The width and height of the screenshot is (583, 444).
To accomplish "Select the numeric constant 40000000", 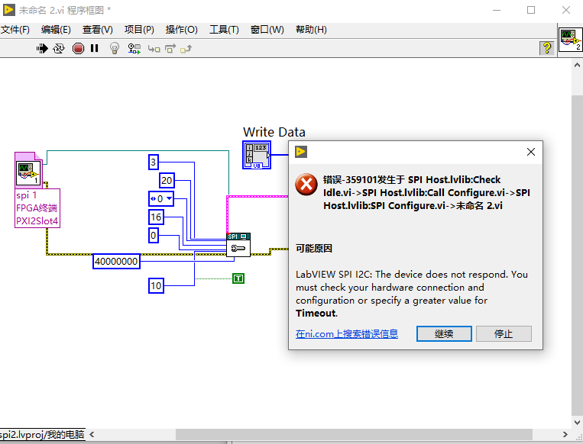I will [x=116, y=262].
